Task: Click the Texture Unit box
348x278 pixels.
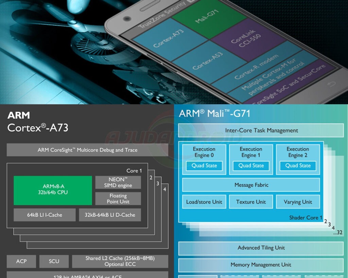Action: 251,202
